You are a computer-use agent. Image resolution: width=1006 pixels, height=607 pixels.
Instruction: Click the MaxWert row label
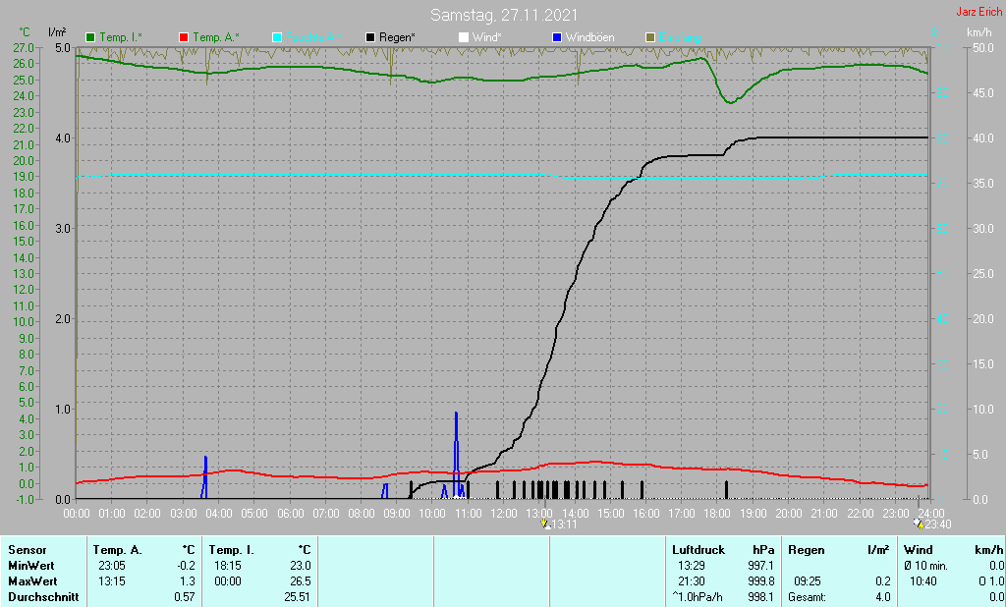(x=32, y=580)
